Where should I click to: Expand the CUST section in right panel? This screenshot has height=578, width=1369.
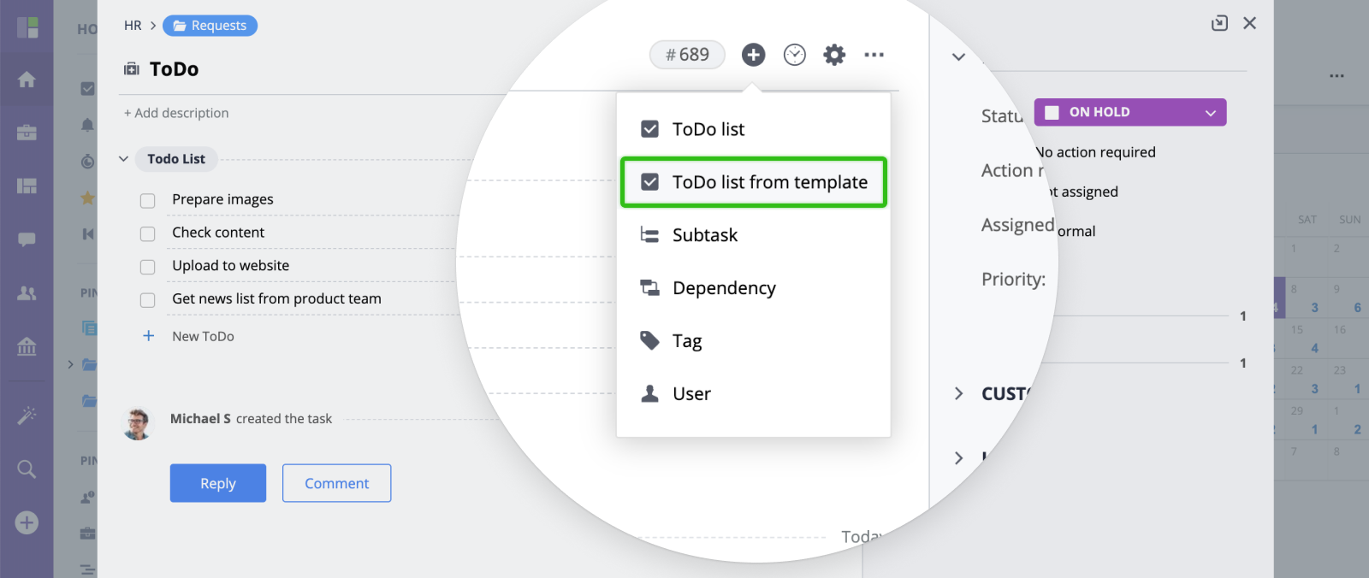point(959,393)
